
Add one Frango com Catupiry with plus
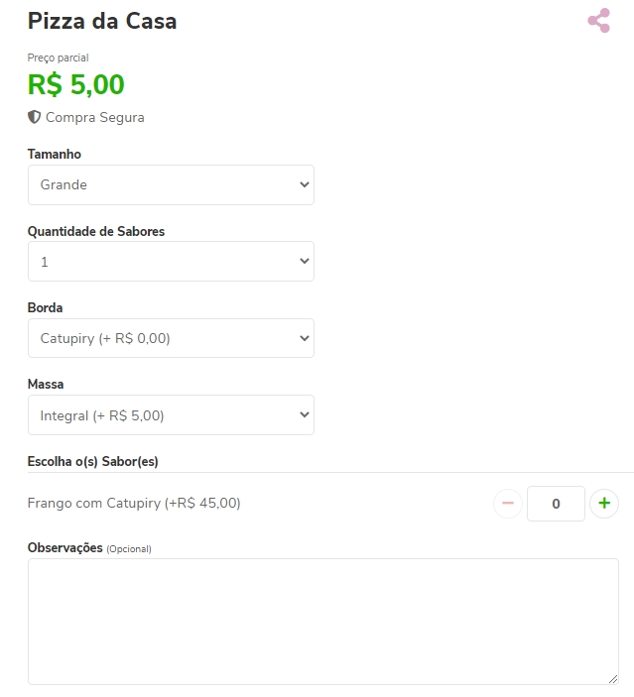pyautogui.click(x=604, y=504)
